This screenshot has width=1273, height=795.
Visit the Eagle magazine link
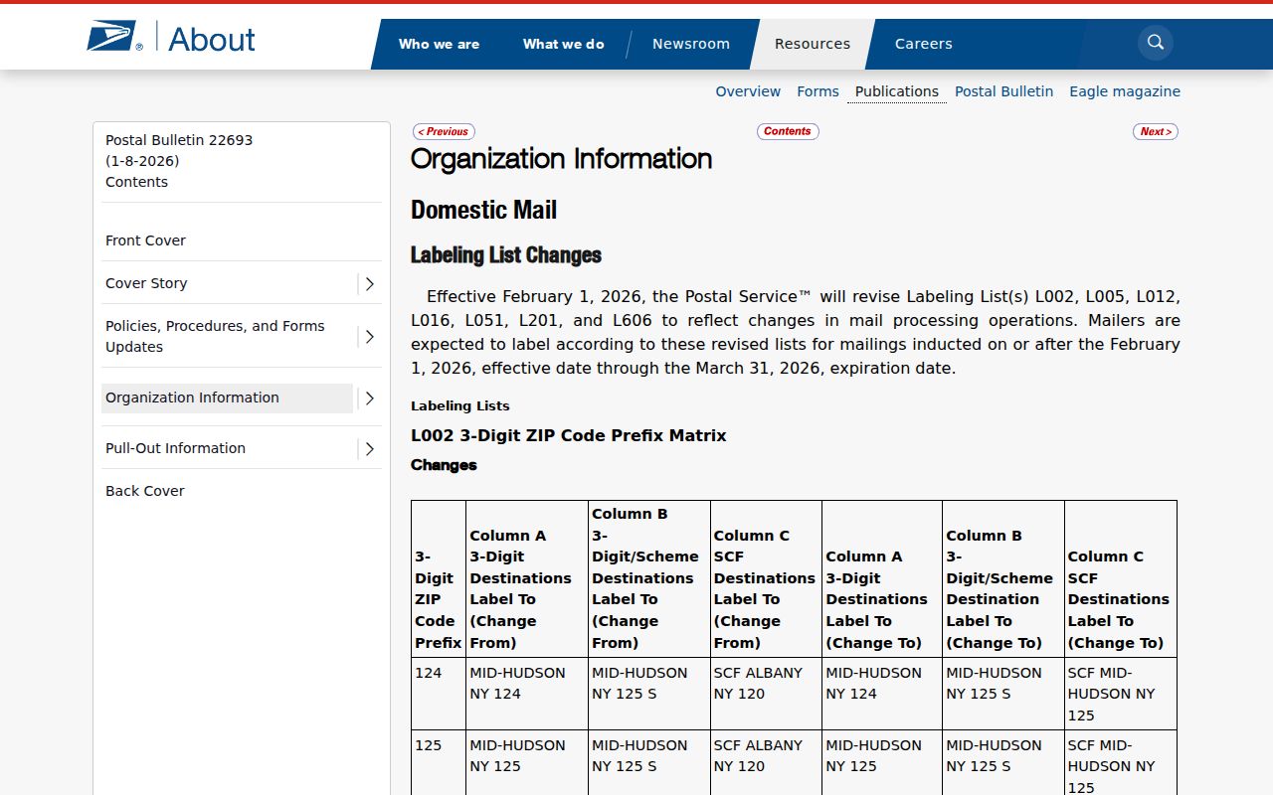point(1125,91)
